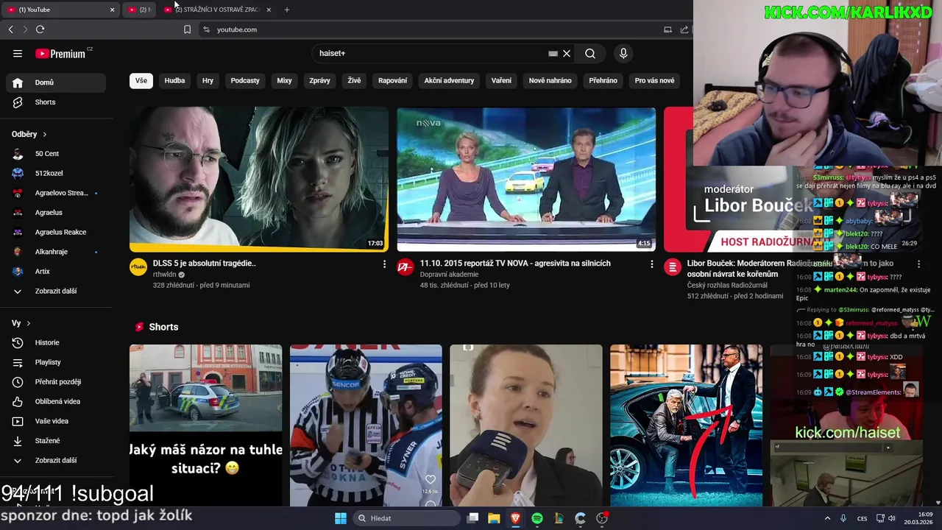The image size is (942, 530).
Task: Play DLSS 5 video thumbnail
Action: point(259,180)
